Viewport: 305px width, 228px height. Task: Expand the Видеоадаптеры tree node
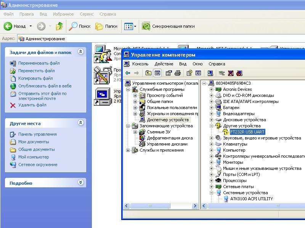pyautogui.click(x=211, y=114)
